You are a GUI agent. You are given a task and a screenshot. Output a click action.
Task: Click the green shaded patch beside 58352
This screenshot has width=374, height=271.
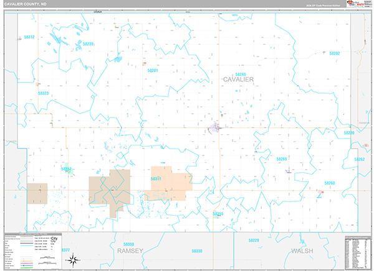tap(69, 169)
